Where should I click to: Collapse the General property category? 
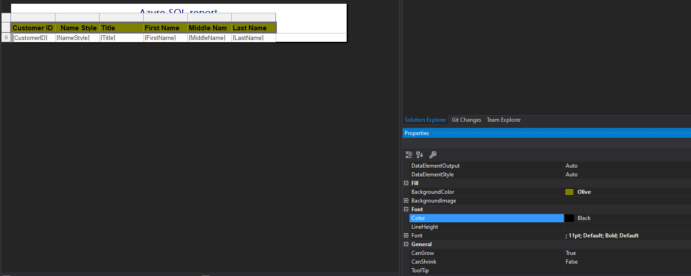(406, 244)
